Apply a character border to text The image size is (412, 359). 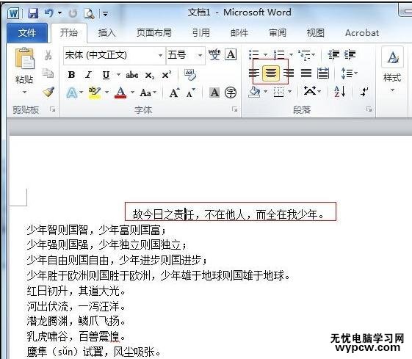[231, 54]
